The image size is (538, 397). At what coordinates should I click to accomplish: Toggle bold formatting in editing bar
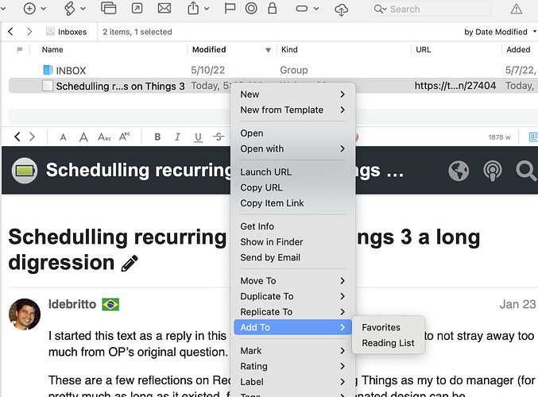(157, 137)
